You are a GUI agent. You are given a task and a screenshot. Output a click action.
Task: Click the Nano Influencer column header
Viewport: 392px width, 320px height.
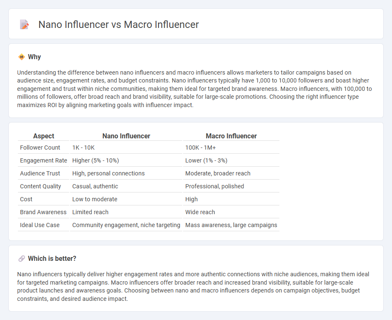tap(126, 136)
